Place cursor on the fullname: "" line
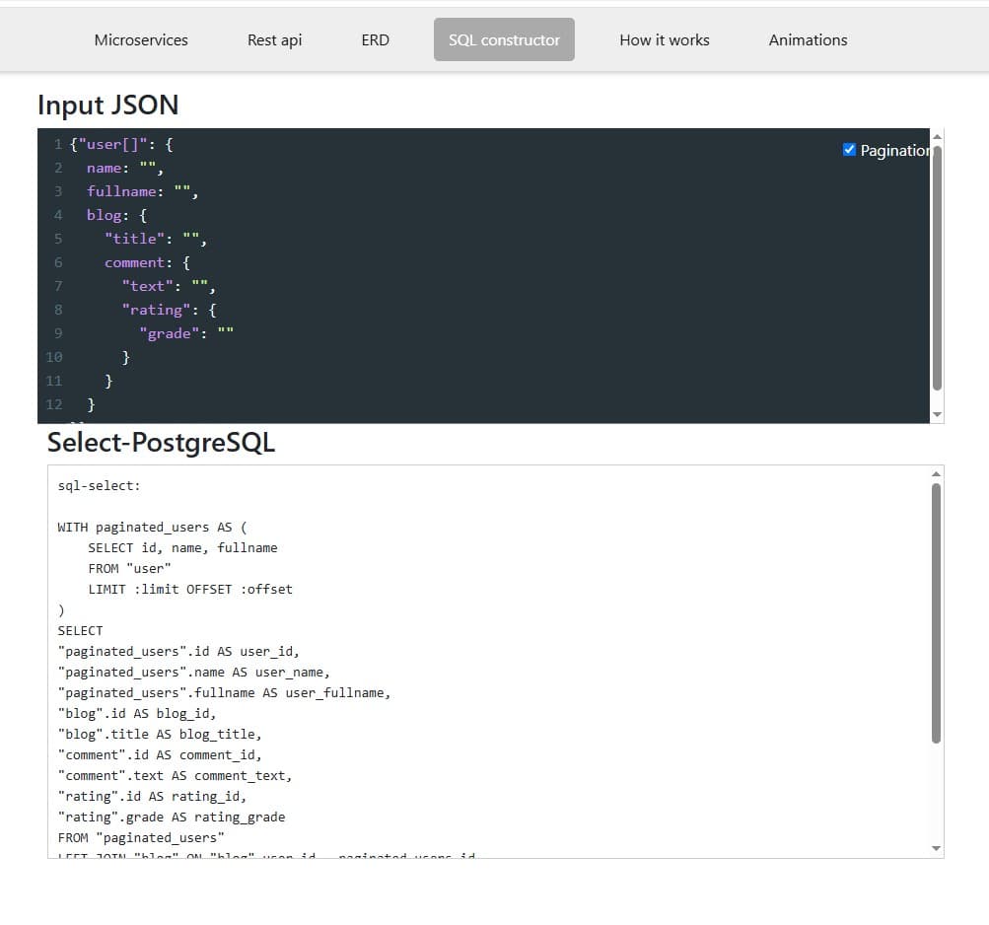This screenshot has width=989, height=925. click(x=143, y=192)
